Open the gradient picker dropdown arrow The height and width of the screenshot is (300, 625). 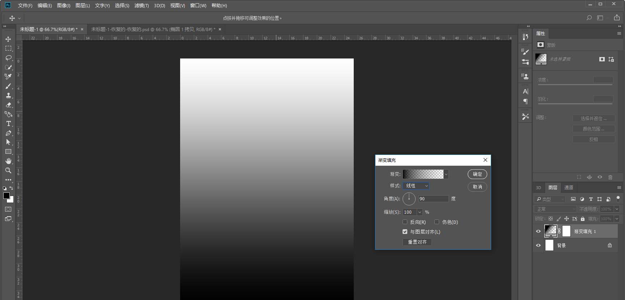(446, 174)
